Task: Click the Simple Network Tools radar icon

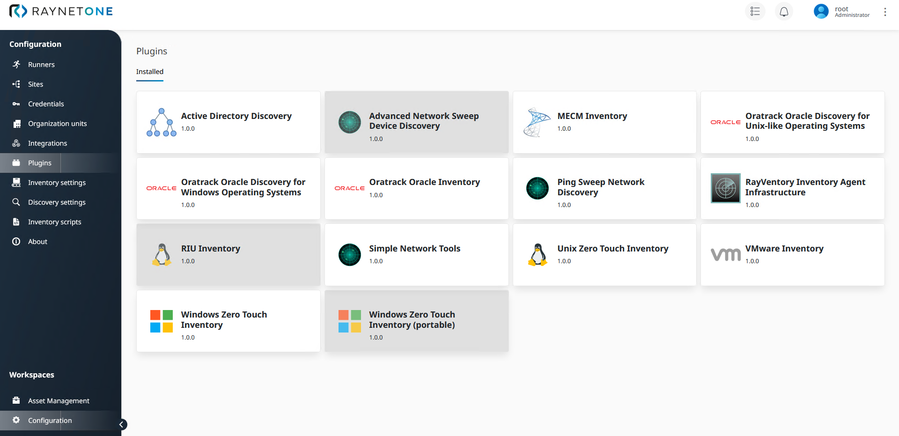Action: coord(350,255)
